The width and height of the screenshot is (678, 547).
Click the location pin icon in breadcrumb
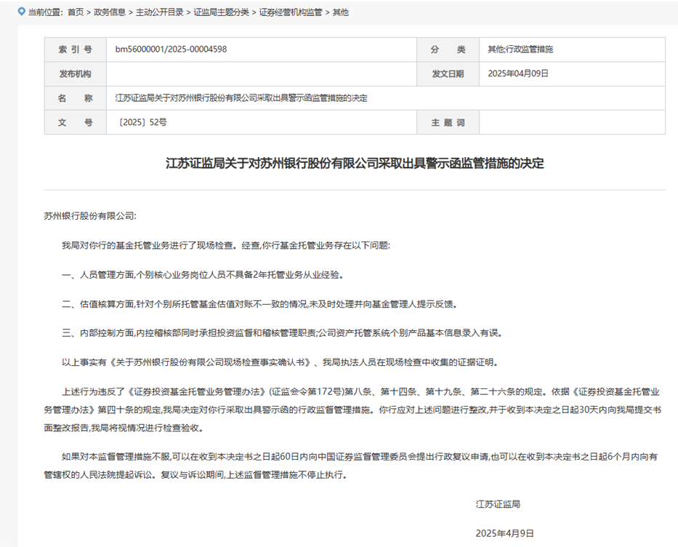click(22, 12)
